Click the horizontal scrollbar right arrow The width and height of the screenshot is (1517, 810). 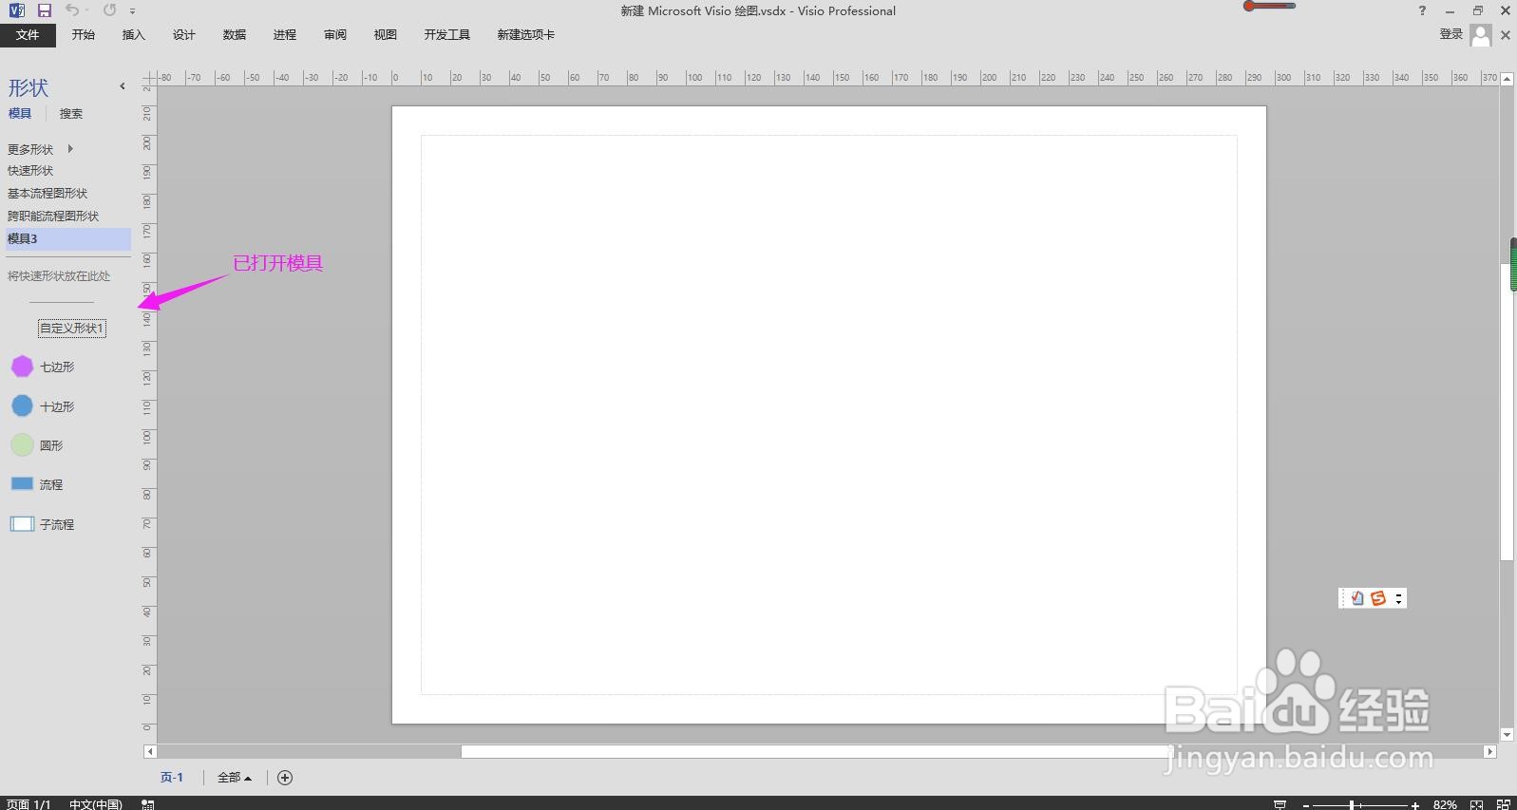[x=1490, y=752]
